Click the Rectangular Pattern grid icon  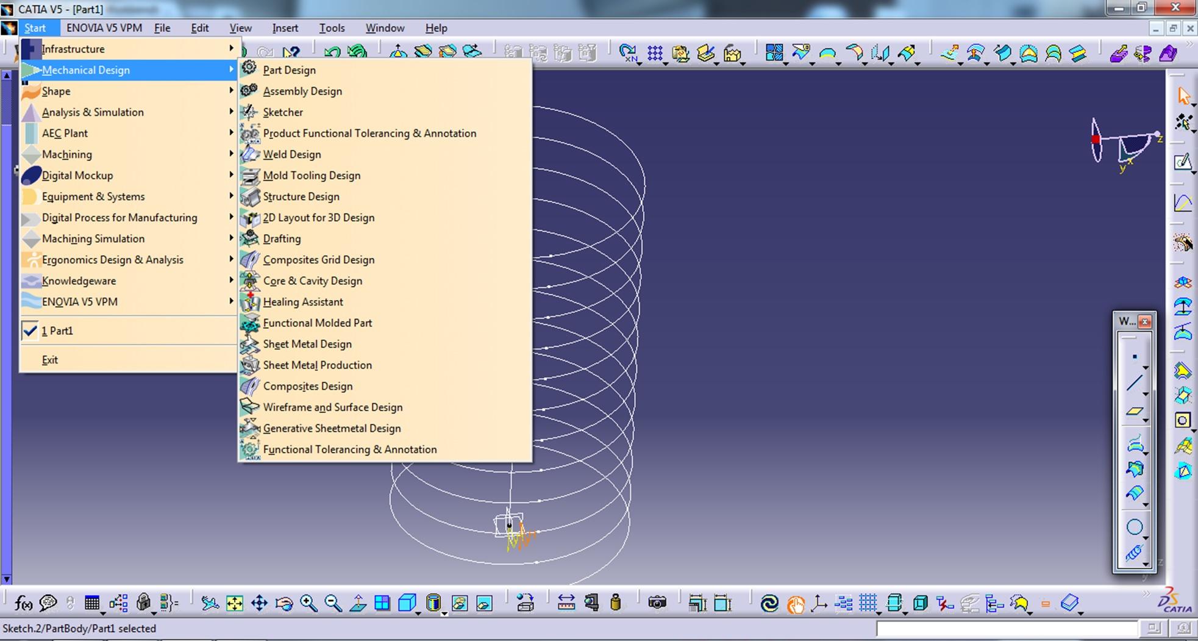pyautogui.click(x=655, y=54)
